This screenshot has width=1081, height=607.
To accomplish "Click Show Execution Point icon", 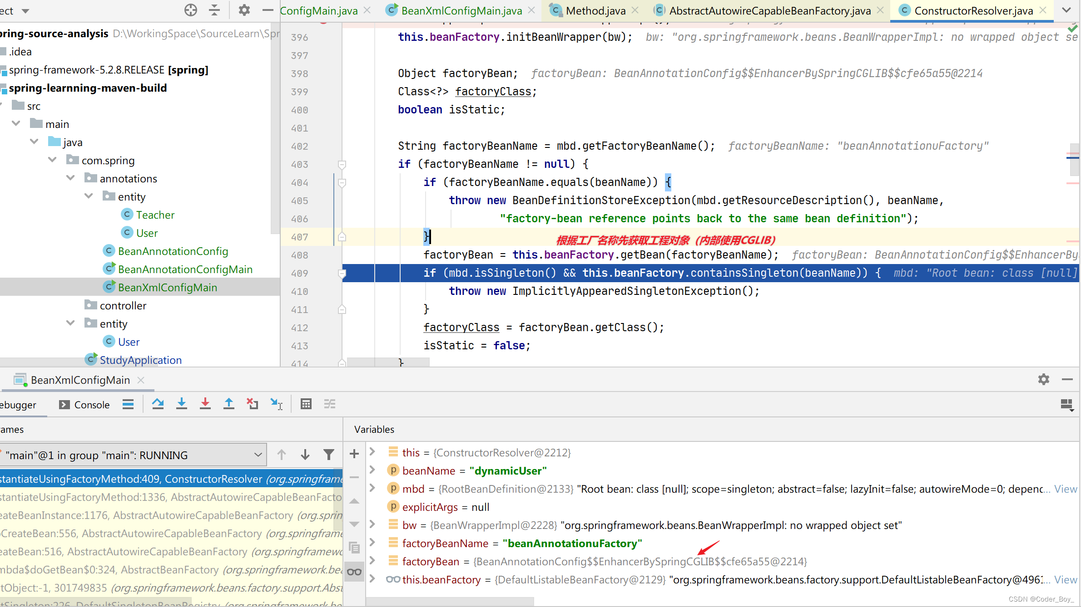I will [x=128, y=404].
